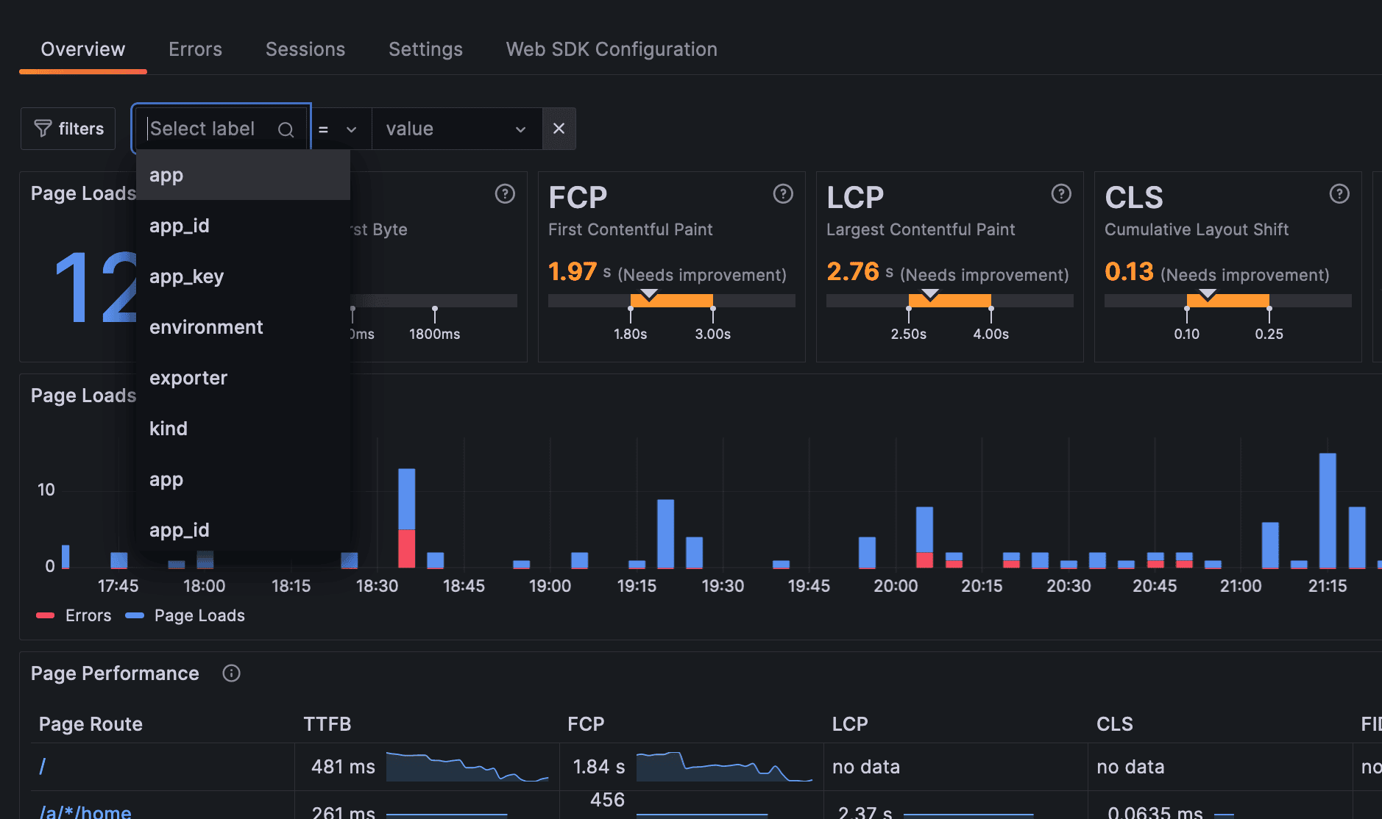Hide Errors by clicking its legend color marker
Image resolution: width=1382 pixels, height=819 pixels.
(x=46, y=615)
